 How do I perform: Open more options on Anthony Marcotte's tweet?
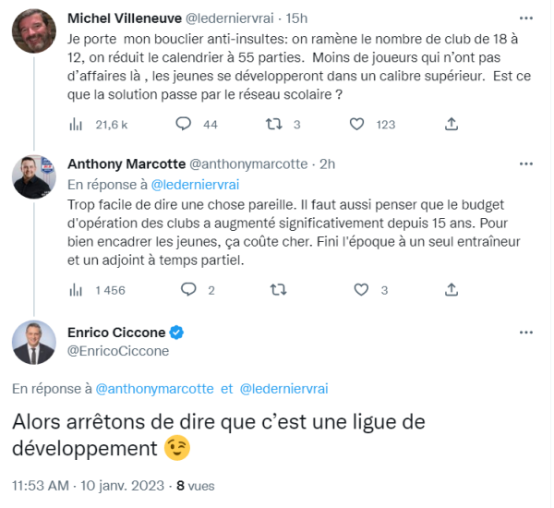tap(525, 164)
